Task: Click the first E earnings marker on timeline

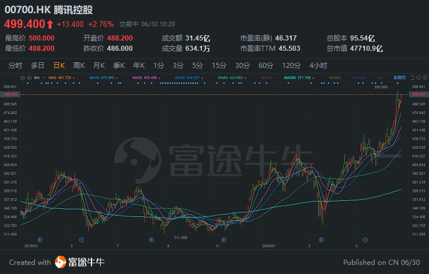Action: click(x=40, y=239)
